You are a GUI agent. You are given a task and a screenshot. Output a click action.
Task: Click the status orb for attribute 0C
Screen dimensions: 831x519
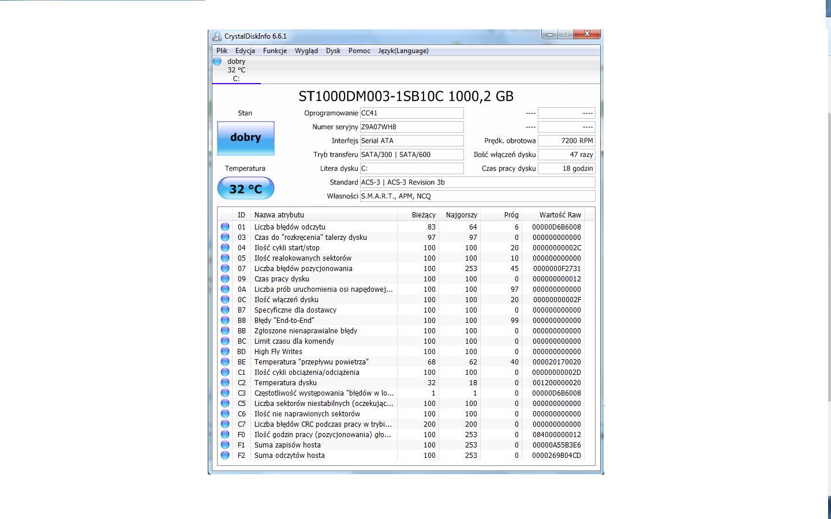pyautogui.click(x=225, y=299)
